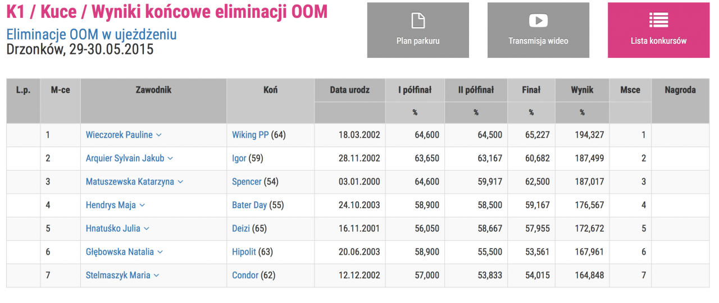Viewport: 719px width, 303px height.
Task: Click the Lista konkursów list icon
Action: click(658, 20)
